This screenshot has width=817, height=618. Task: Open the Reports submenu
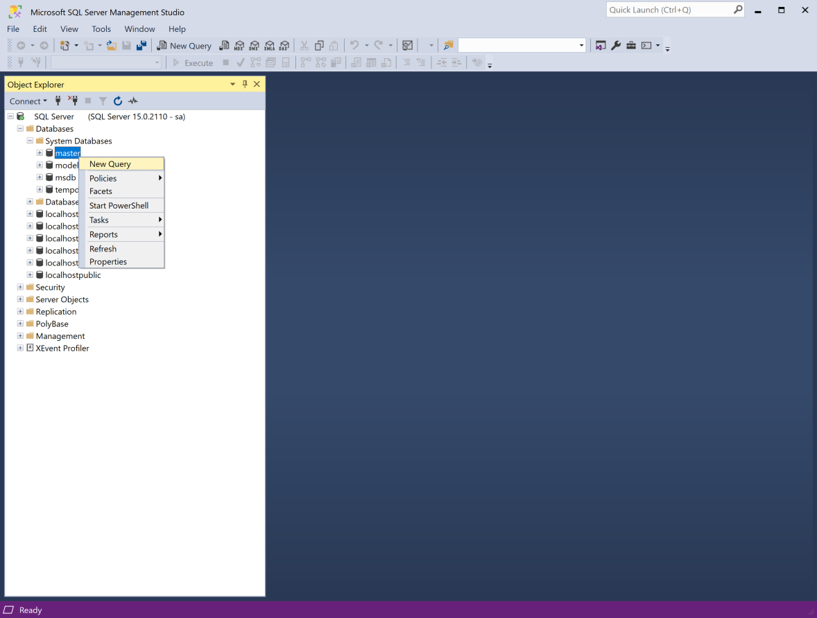tap(121, 234)
